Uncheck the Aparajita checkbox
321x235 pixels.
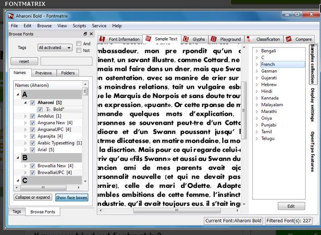[32, 136]
